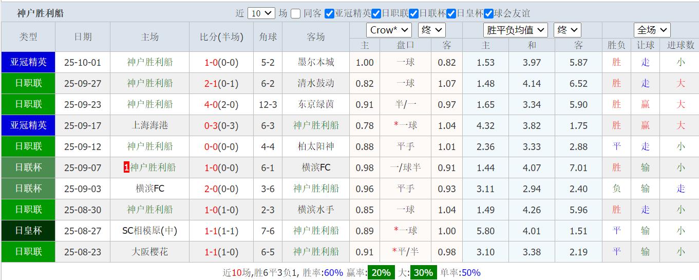Uncheck the 日职联 filter checkbox
Screen dimensions: 699x280
click(x=376, y=14)
